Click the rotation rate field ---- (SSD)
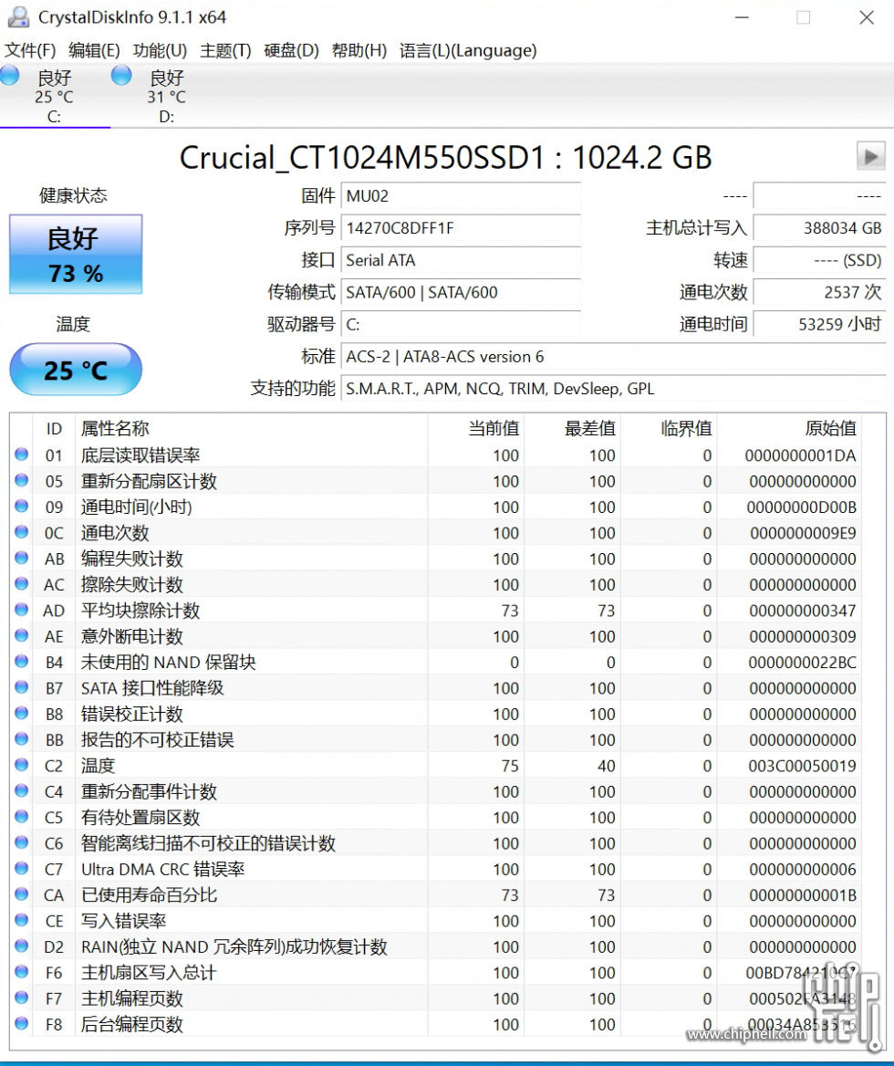The height and width of the screenshot is (1066, 894). click(819, 260)
